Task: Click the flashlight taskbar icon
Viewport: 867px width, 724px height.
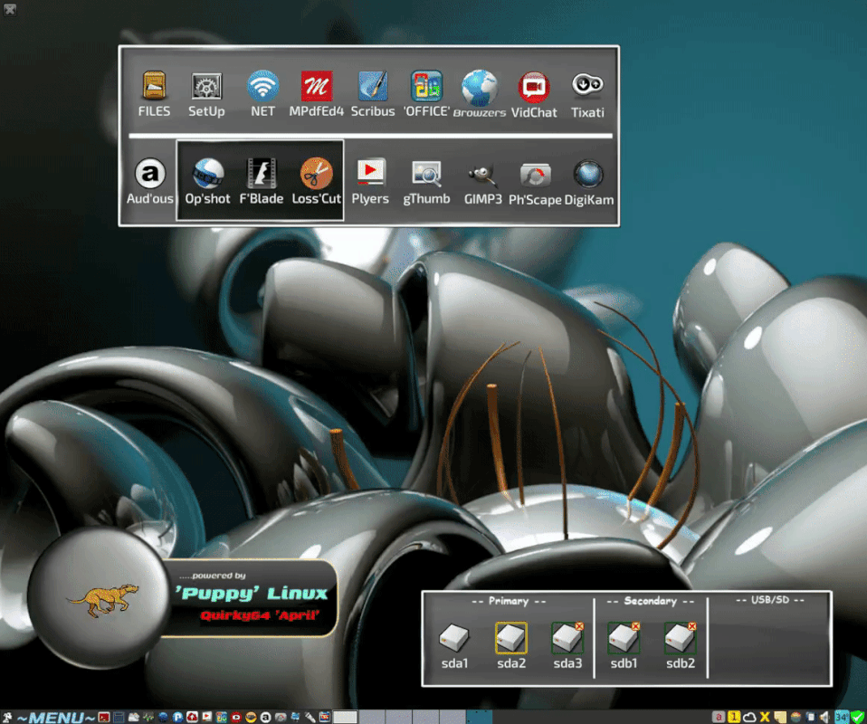Action: [310, 718]
